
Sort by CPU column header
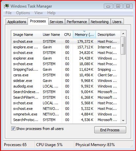pos(67,35)
